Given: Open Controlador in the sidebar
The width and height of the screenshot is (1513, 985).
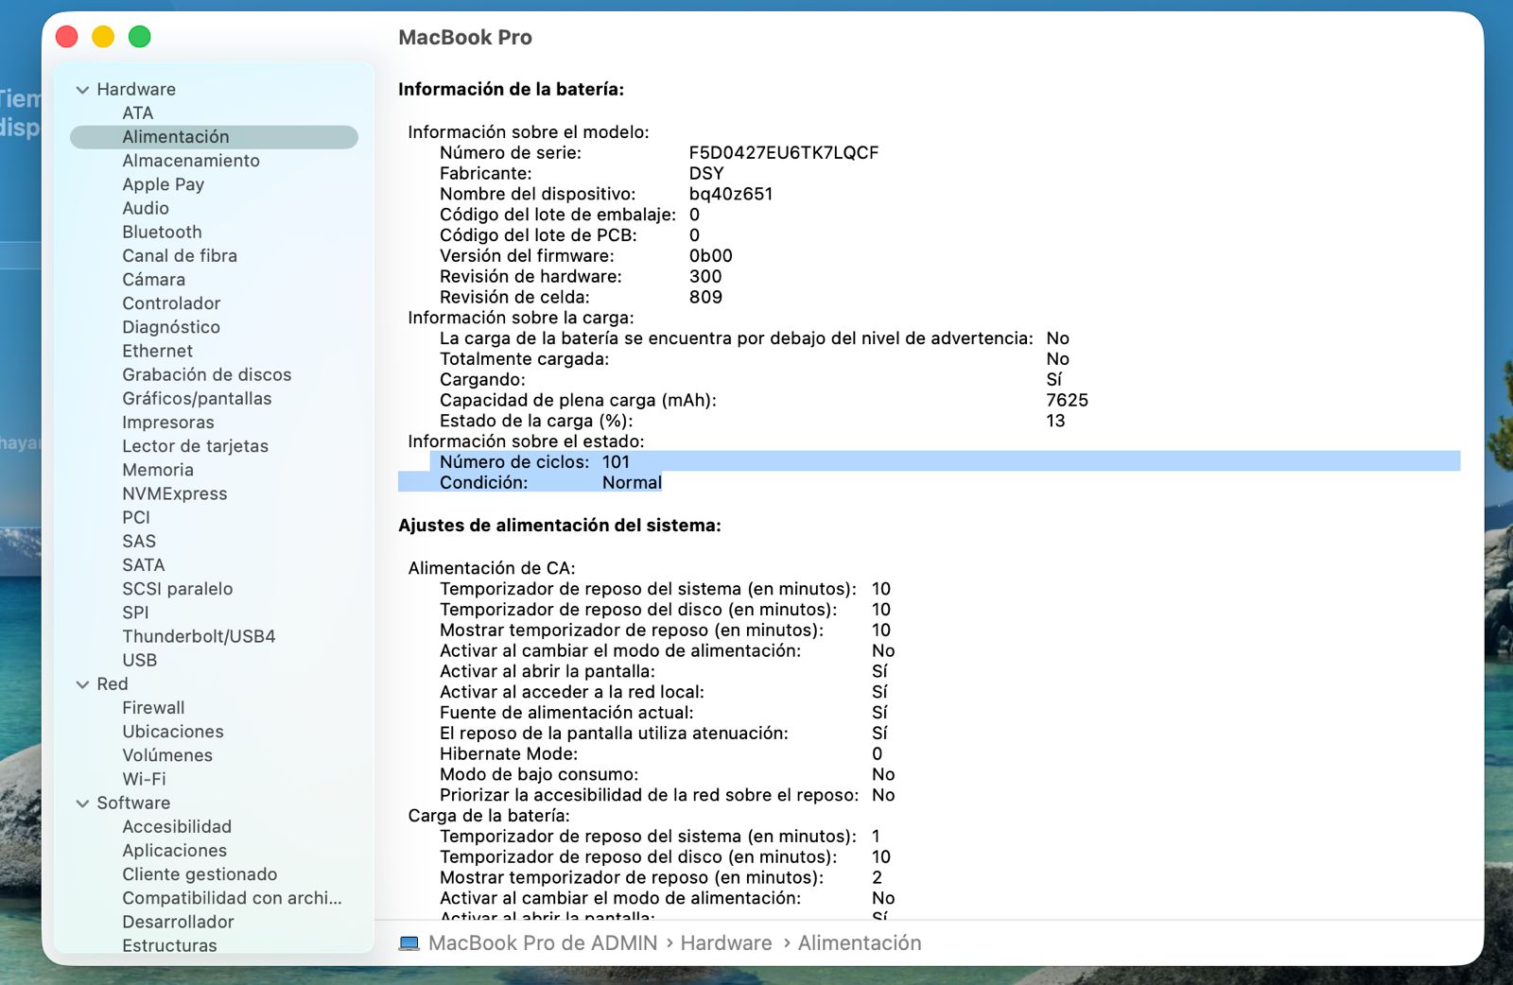Looking at the screenshot, I should (171, 303).
